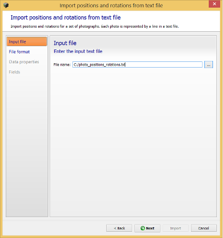Cancel the import wizard
This screenshot has width=223, height=238.
pos(204,228)
